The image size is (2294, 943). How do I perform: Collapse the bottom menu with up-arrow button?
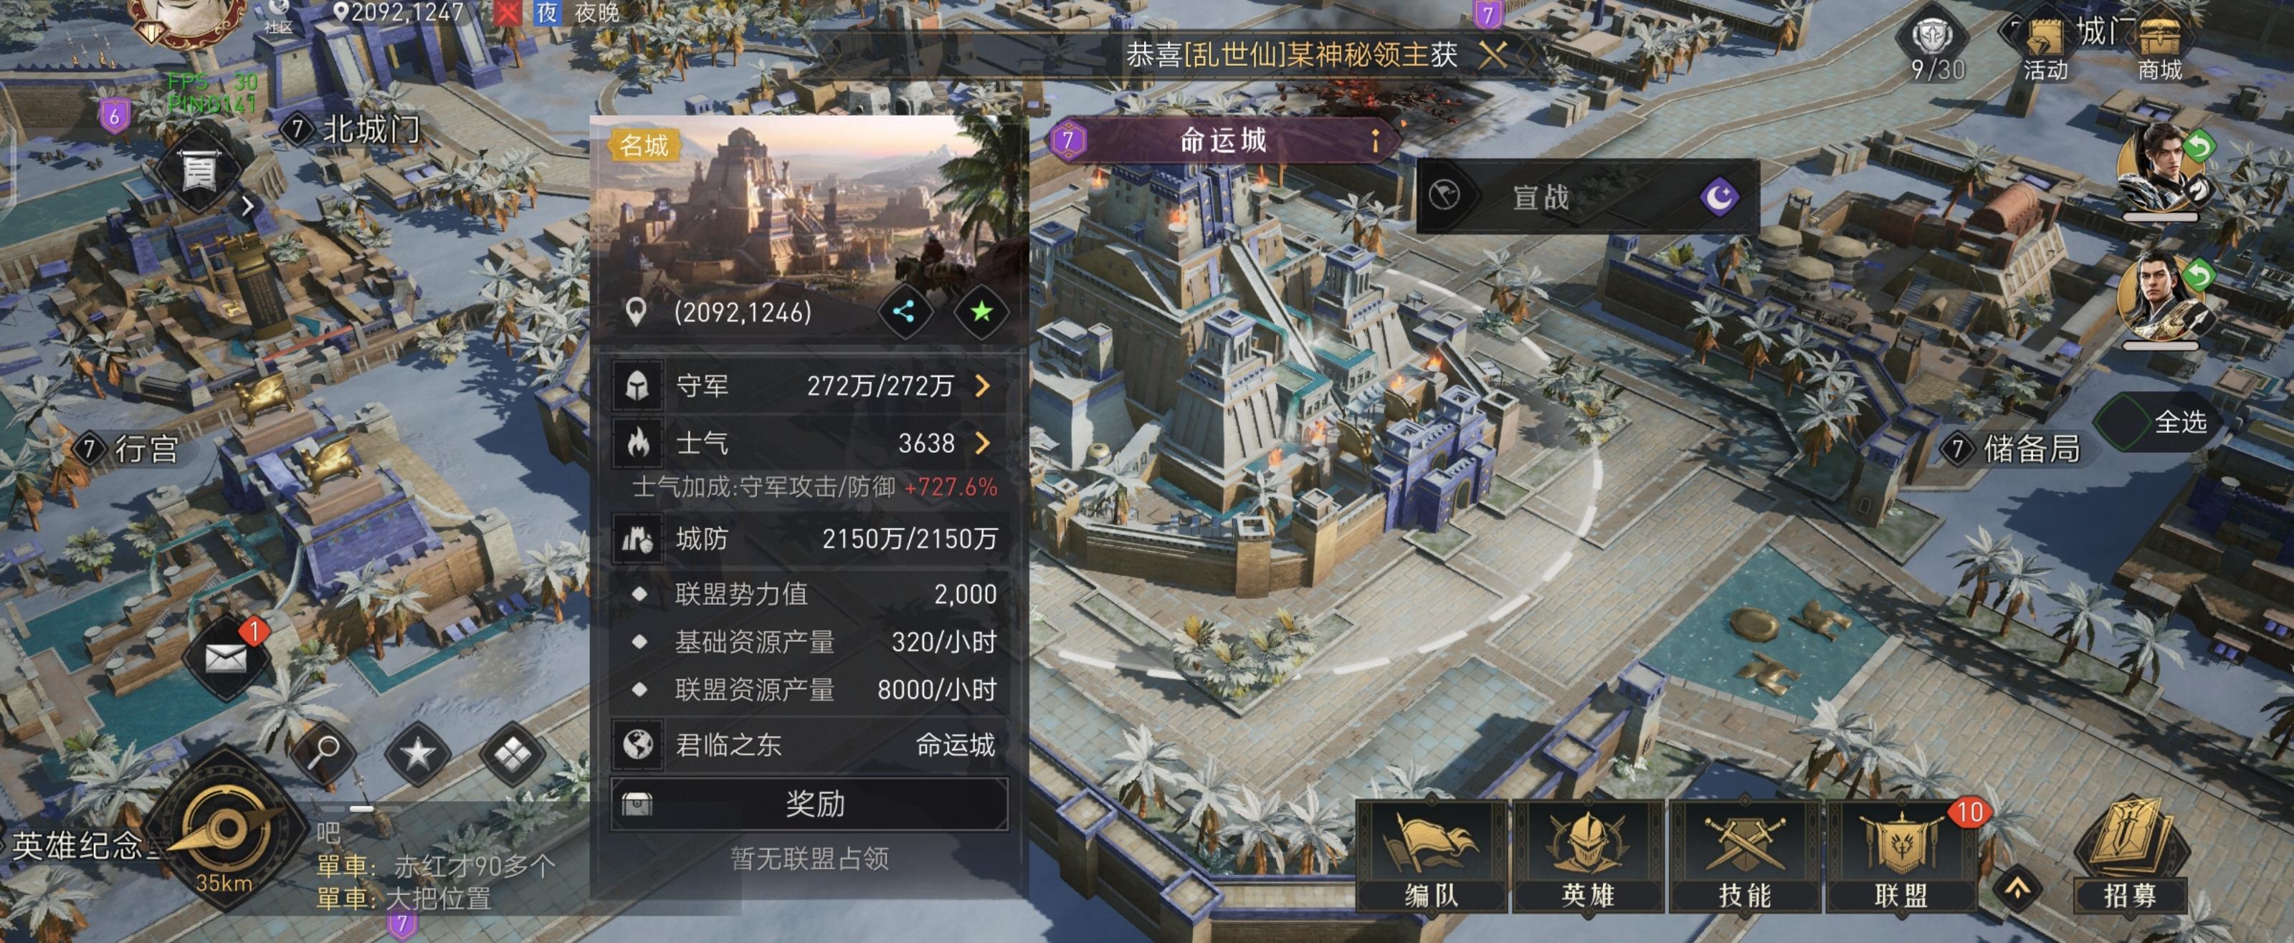[x=2017, y=888]
